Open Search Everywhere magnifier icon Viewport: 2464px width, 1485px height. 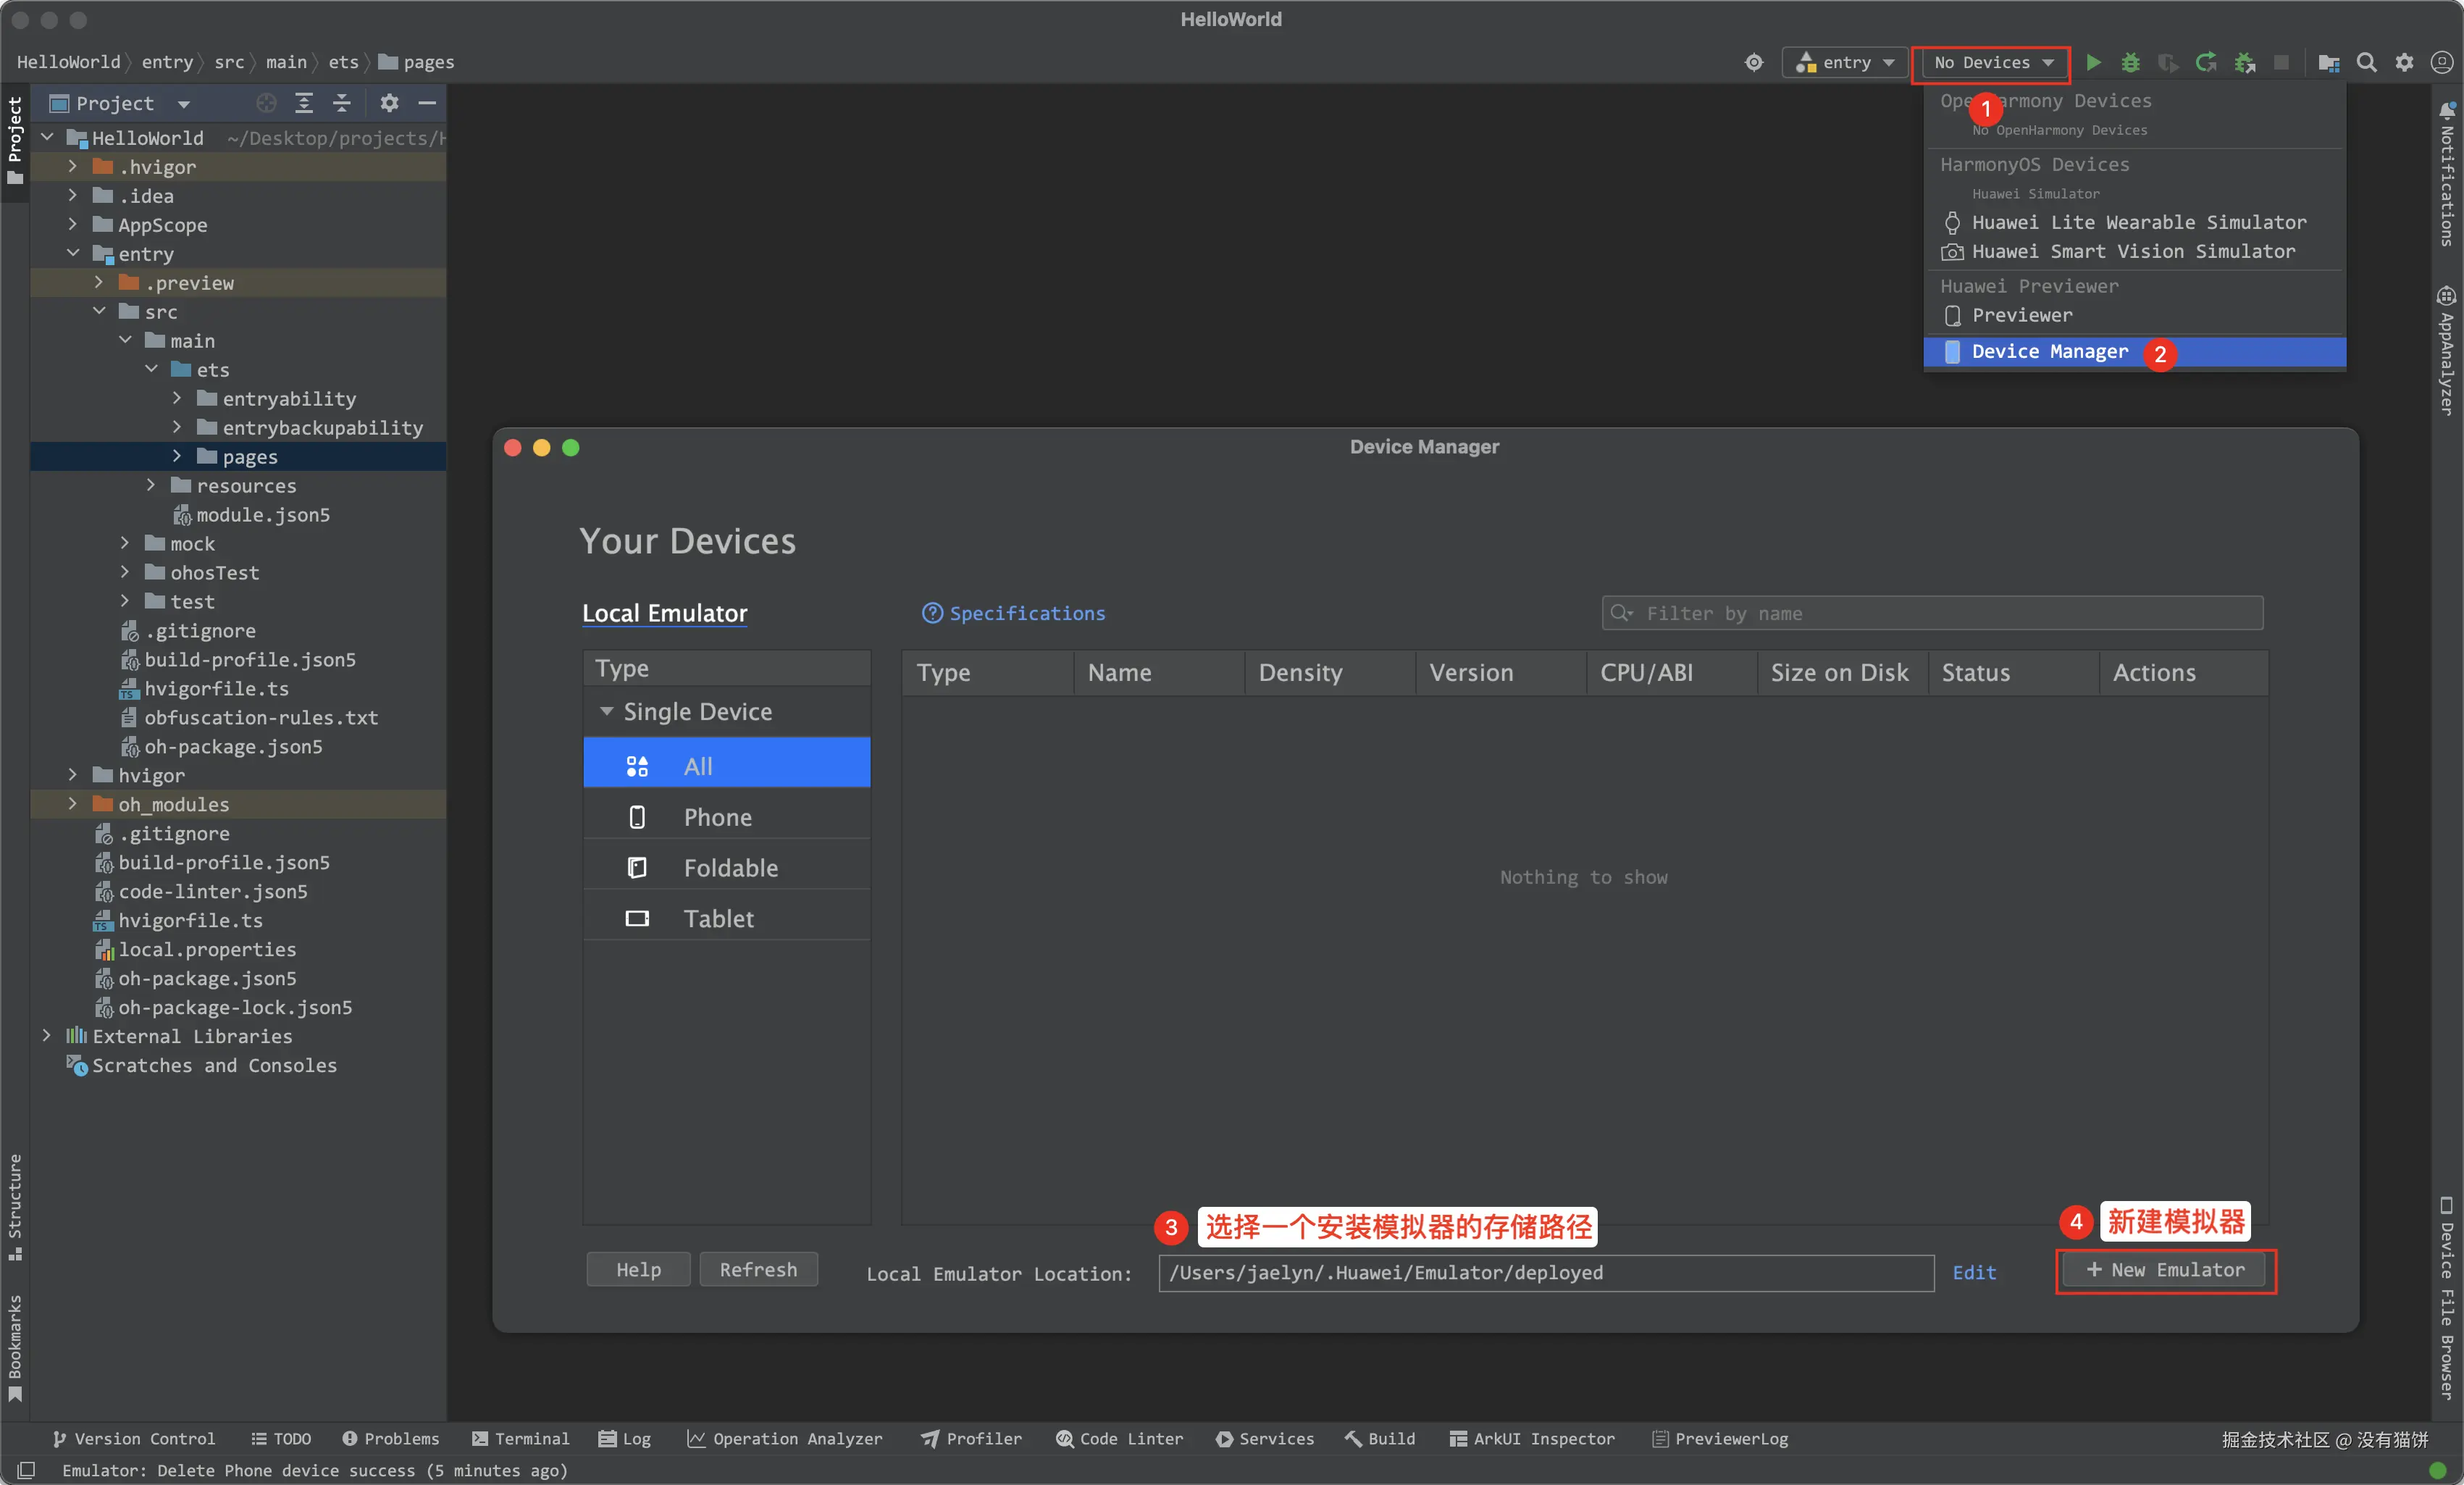pos(2366,63)
